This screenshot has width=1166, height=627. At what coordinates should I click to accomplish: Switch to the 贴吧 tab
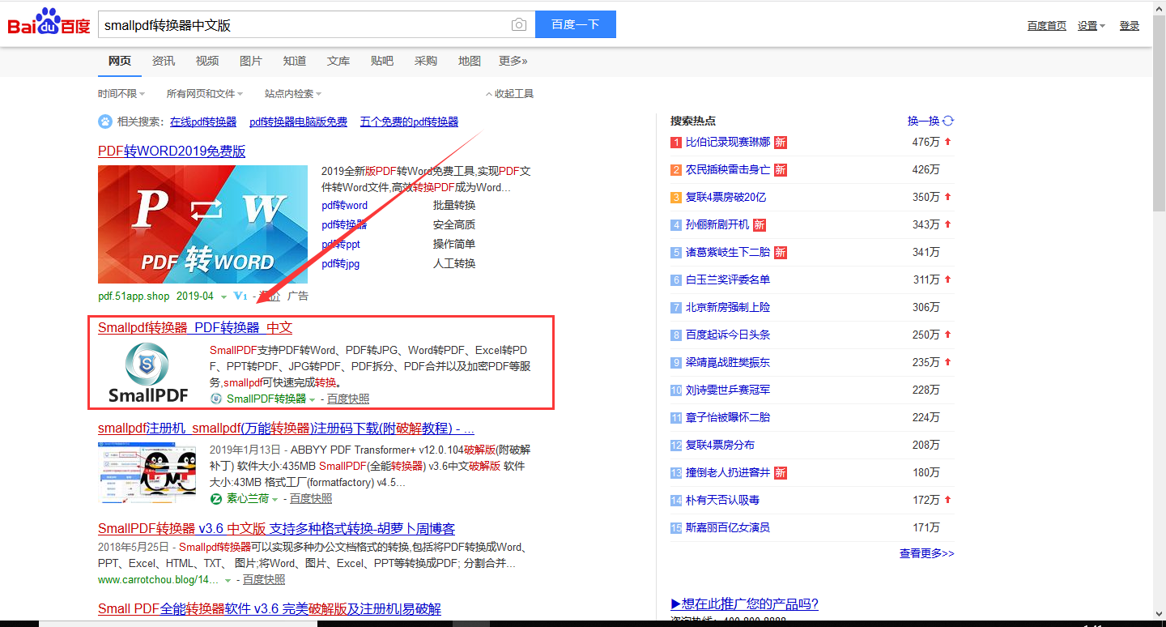[x=382, y=61]
